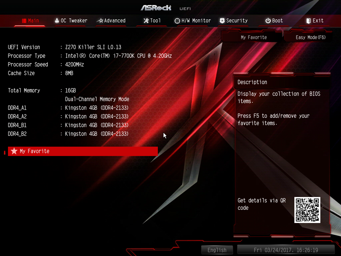Click the H/W Monitor gauge icon
Screen dimensions: 341x256
point(177,21)
